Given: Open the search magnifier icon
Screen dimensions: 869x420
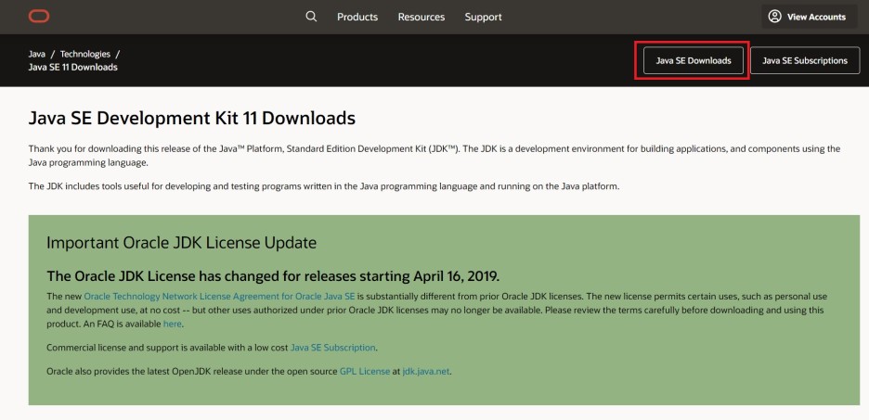Looking at the screenshot, I should click(311, 17).
